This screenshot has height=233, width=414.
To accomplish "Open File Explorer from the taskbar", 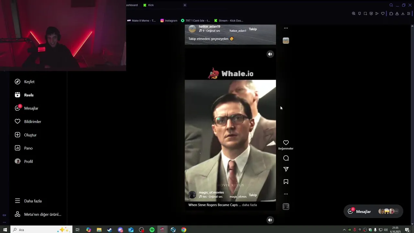I will pyautogui.click(x=99, y=230).
